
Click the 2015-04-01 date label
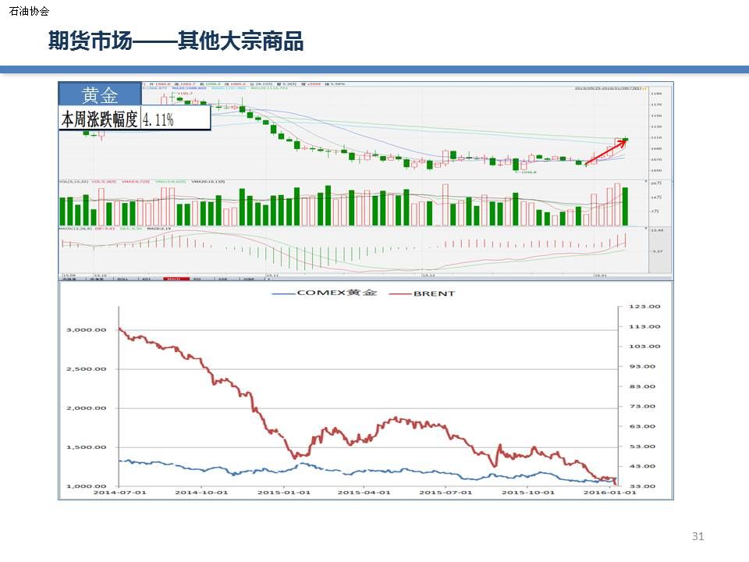pyautogui.click(x=364, y=493)
